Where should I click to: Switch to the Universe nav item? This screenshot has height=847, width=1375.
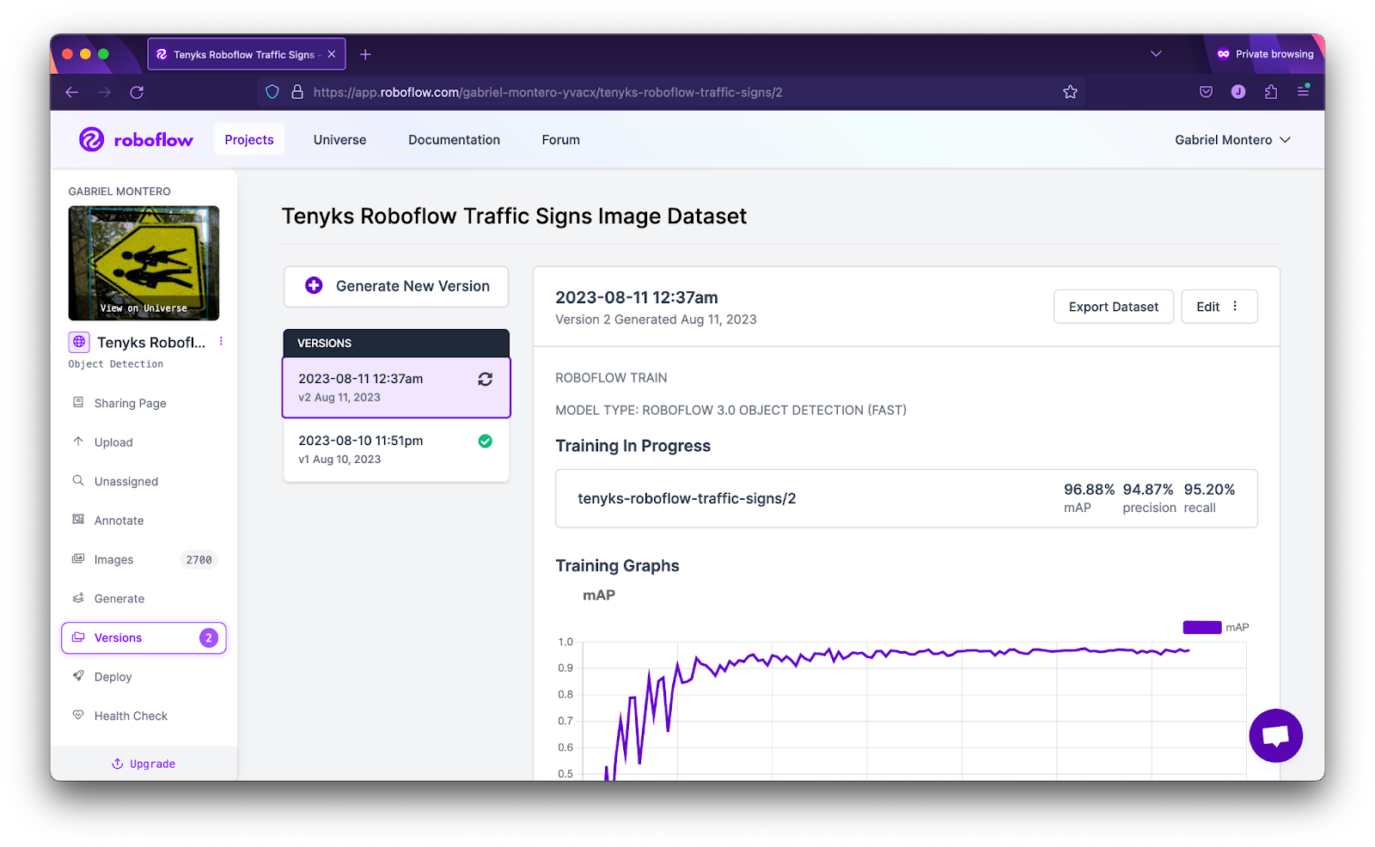pyautogui.click(x=339, y=139)
